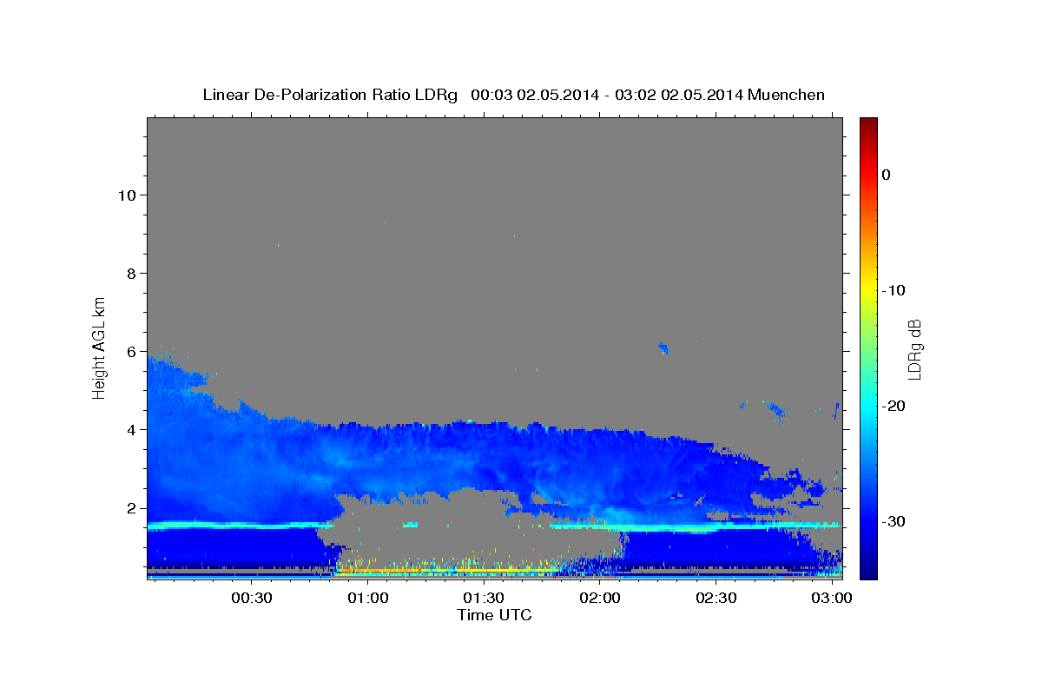This screenshot has width=1042, height=695.
Task: Click the 00:30 time tick label
Action: pos(252,599)
